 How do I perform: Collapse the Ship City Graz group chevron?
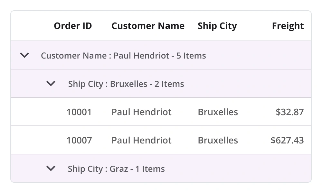point(51,168)
